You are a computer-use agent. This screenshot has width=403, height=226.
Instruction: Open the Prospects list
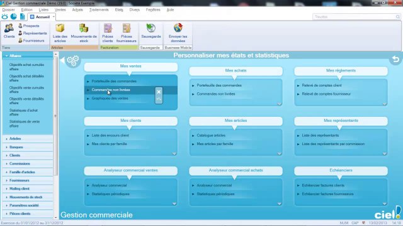[x=29, y=26]
